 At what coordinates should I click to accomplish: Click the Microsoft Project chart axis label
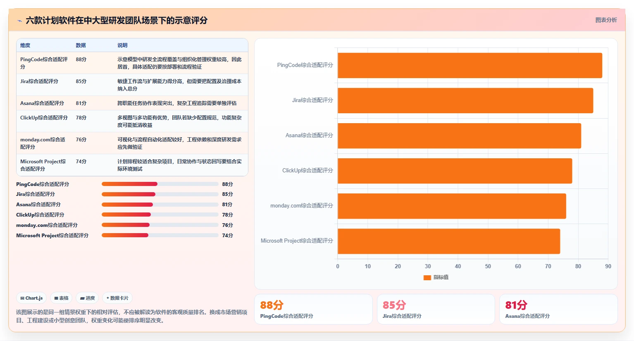297,241
